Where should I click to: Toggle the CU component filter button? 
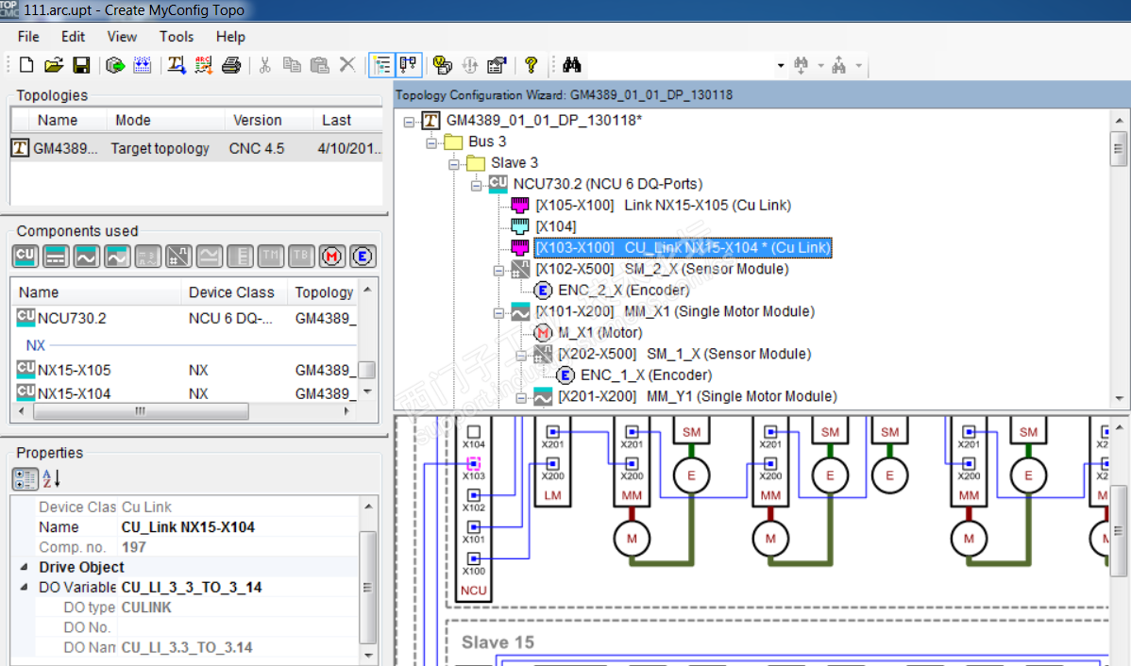25,256
